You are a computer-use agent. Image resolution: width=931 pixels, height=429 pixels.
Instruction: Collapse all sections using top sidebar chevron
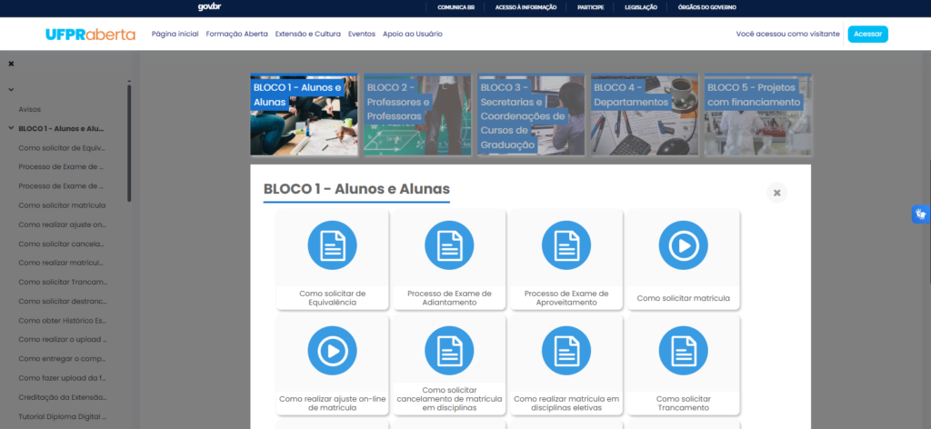[11, 90]
